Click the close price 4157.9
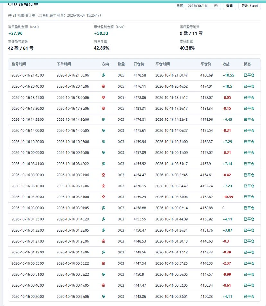This screenshot has width=266, height=306. [x=206, y=164]
